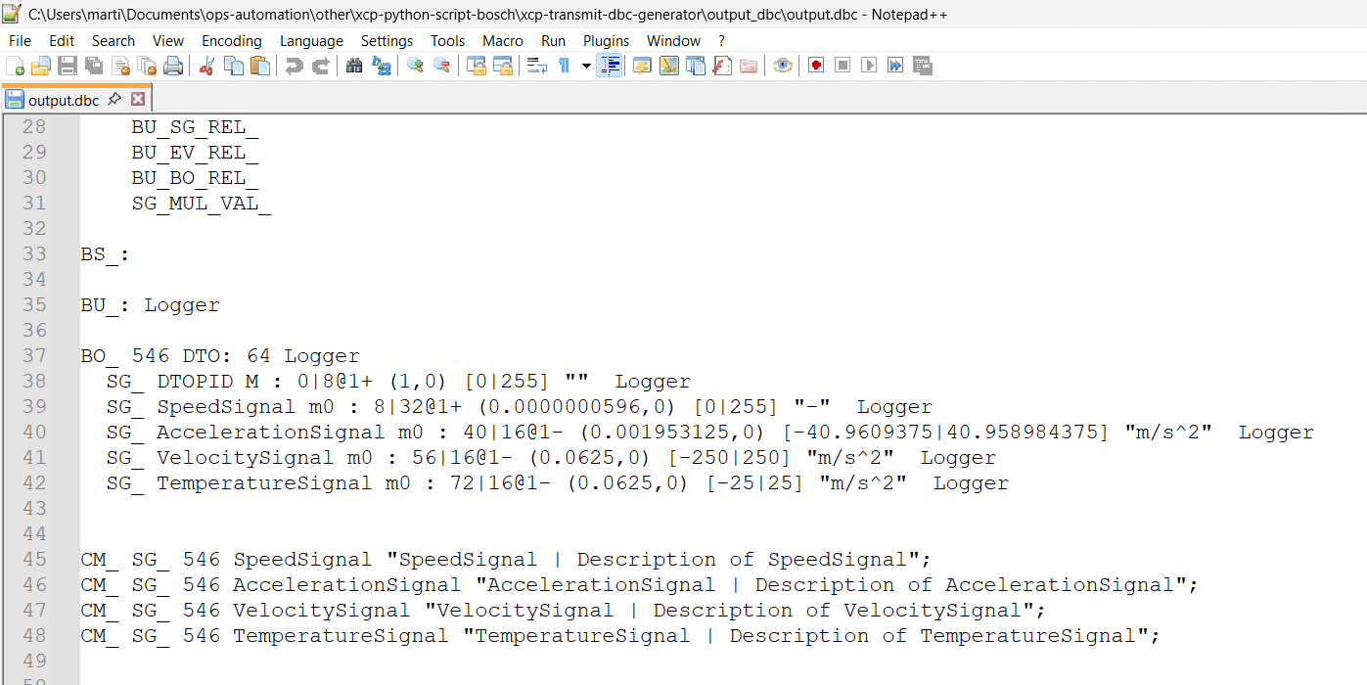Toggle pin on output.dbc tab
This screenshot has height=685, width=1367.
point(114,99)
